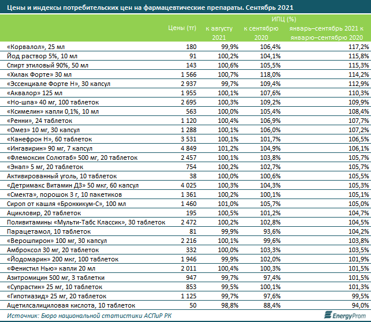Click the 'к сентябрю 2020' column header

(261, 33)
